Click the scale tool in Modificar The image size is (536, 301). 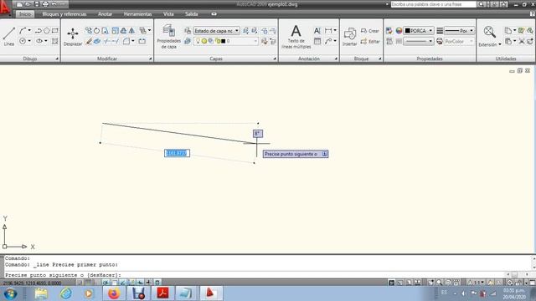coord(116,31)
